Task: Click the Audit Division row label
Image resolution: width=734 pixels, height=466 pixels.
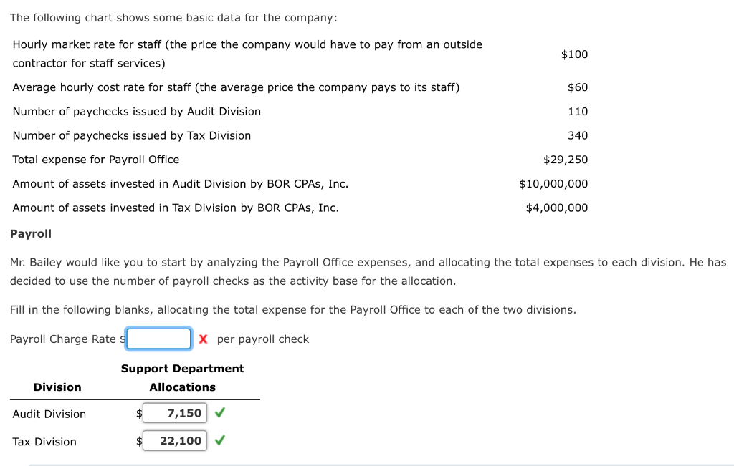Action: (x=49, y=414)
